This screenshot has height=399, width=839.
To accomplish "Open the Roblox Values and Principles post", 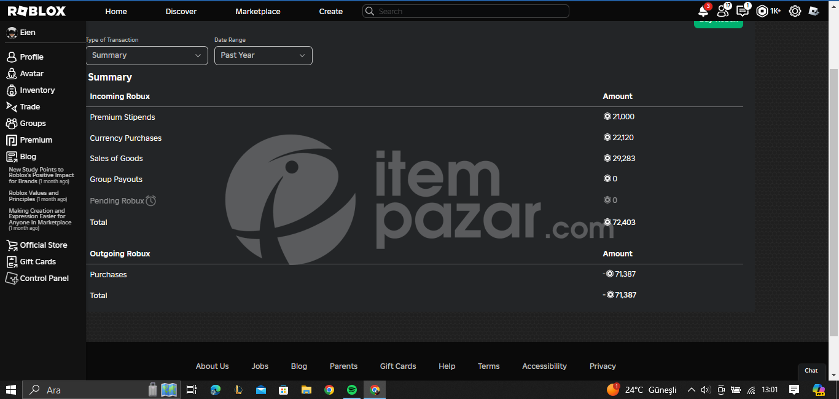I will (39, 196).
